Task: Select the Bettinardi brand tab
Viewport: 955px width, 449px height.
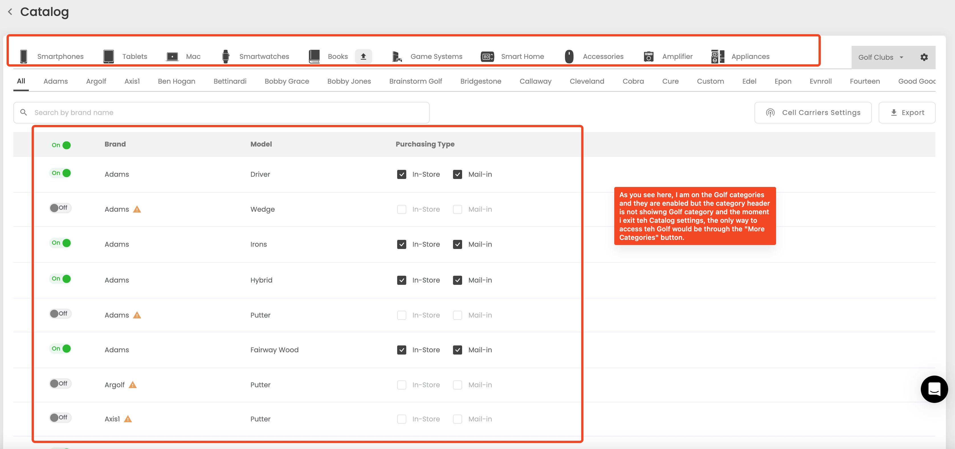Action: click(230, 81)
